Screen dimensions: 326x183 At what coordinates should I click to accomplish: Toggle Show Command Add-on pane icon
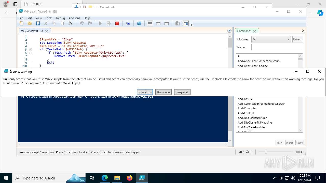point(186,24)
